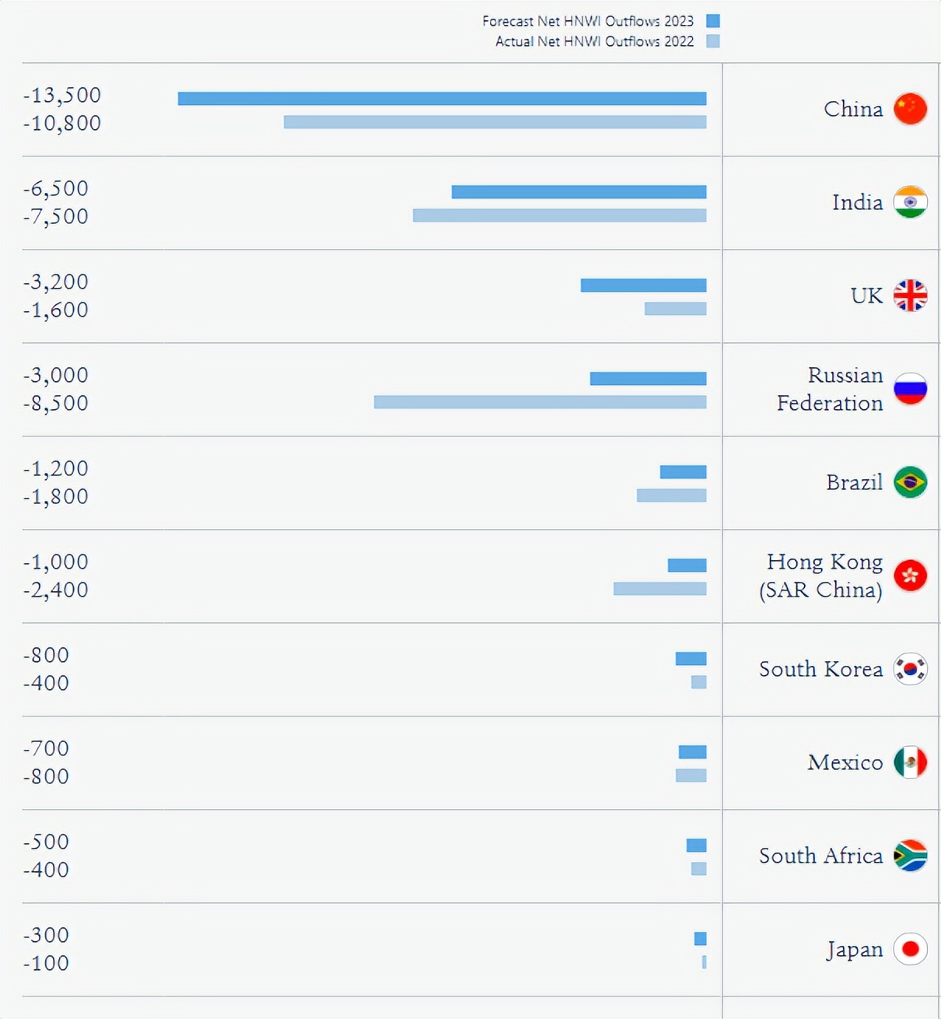Click the Japan flag icon
Viewport: 941px width, 1019px height.
910,949
